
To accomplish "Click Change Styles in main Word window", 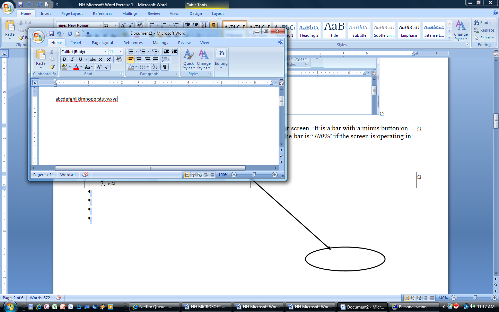I will (x=461, y=31).
